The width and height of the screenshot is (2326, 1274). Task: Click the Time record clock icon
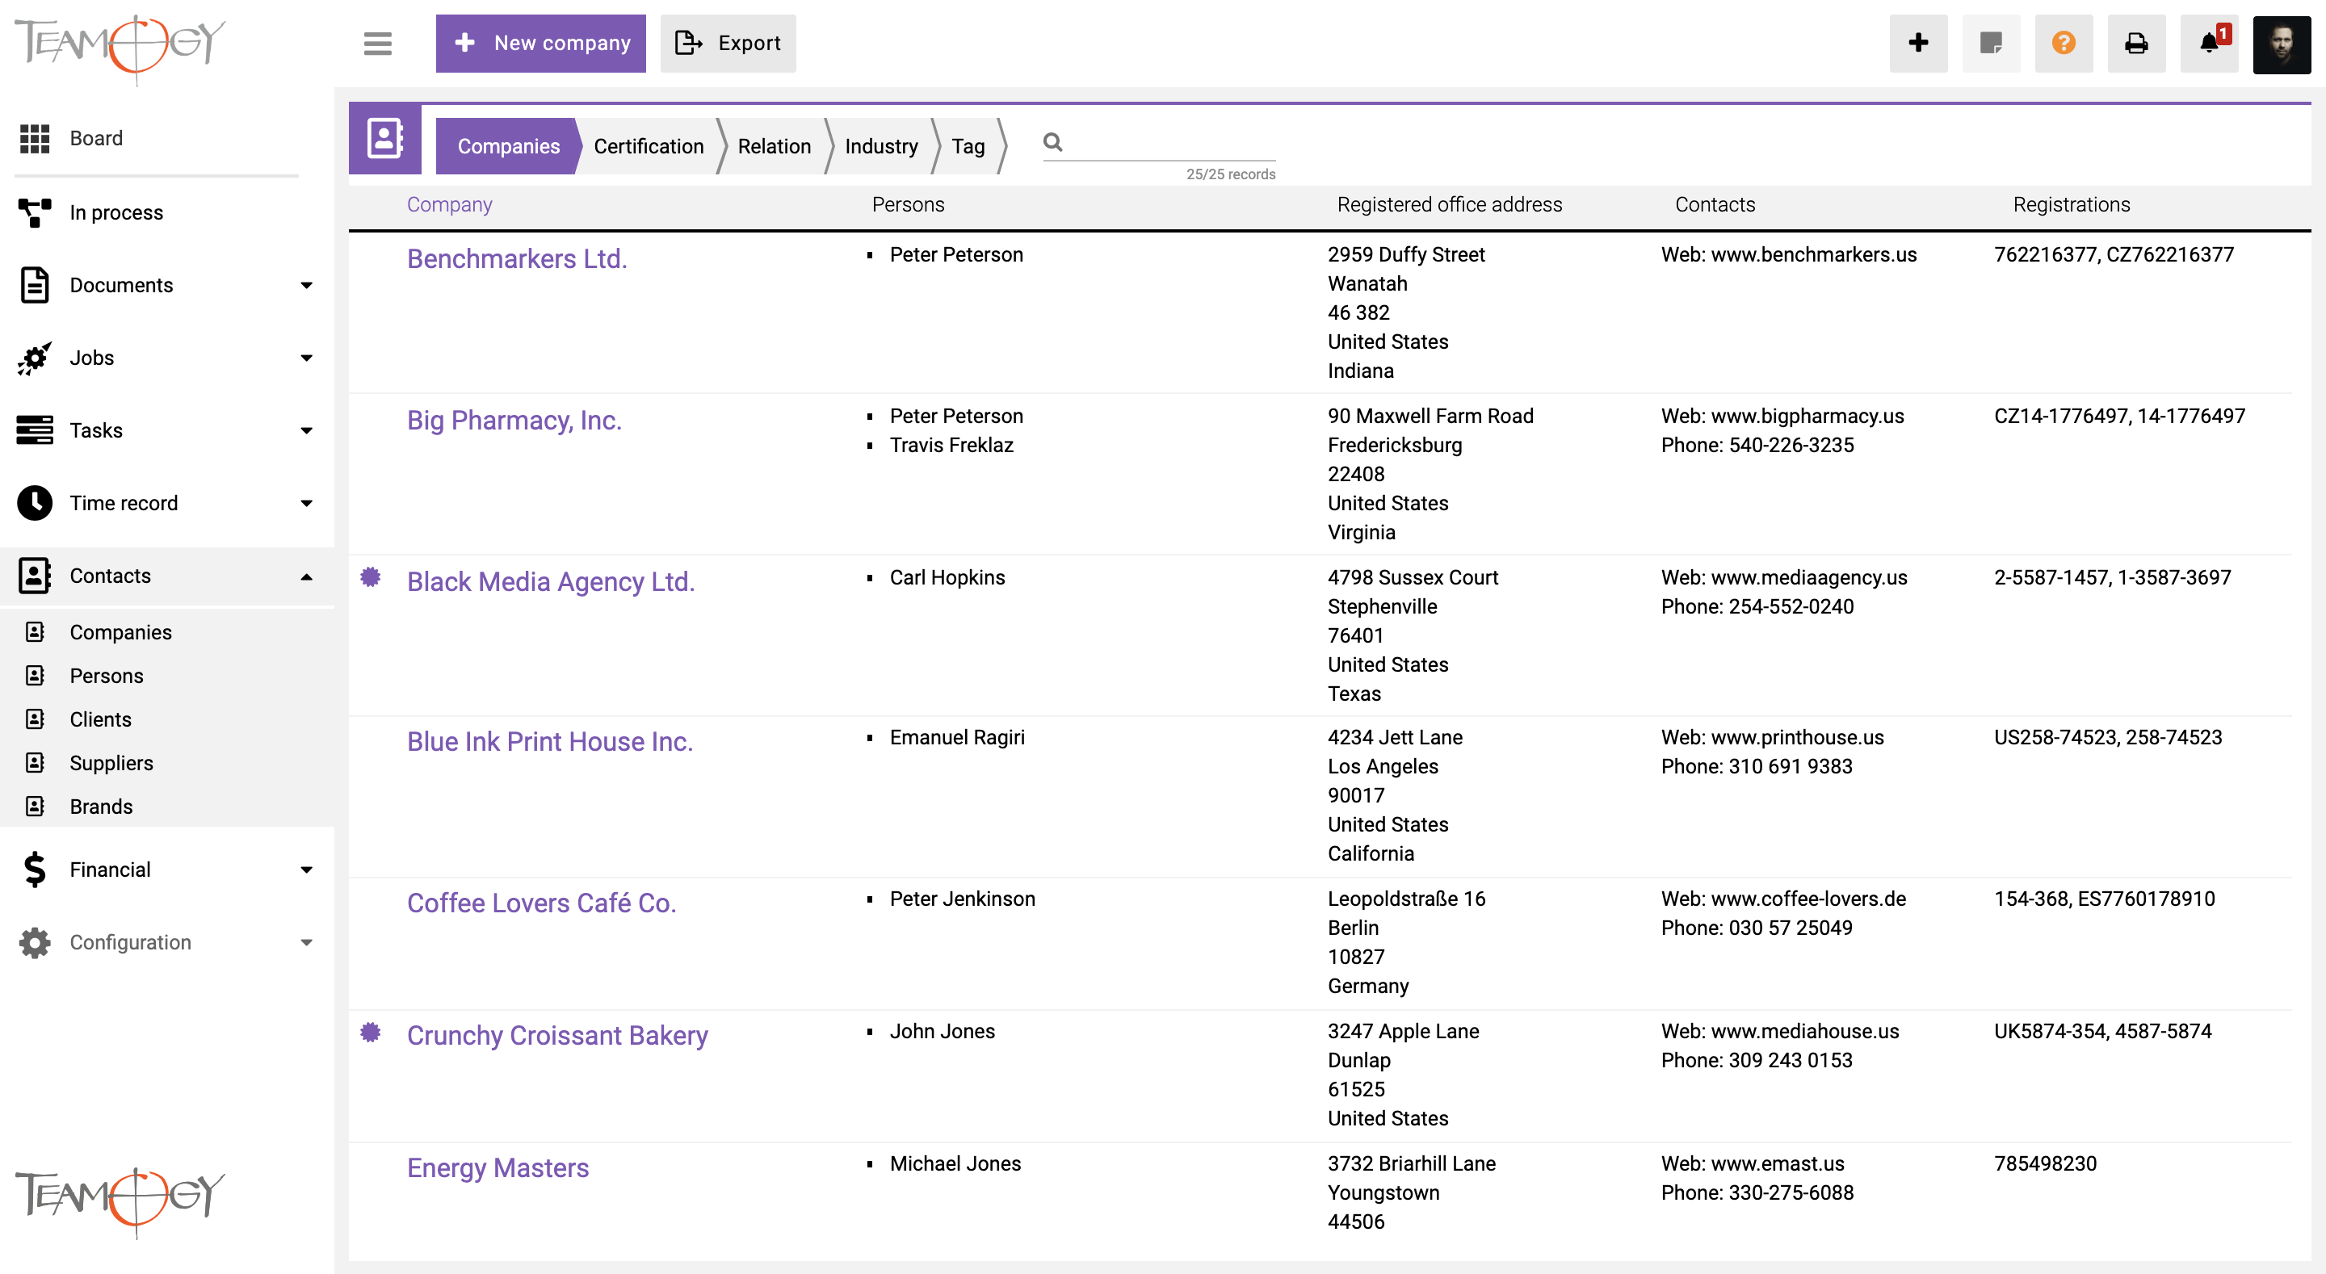click(34, 503)
